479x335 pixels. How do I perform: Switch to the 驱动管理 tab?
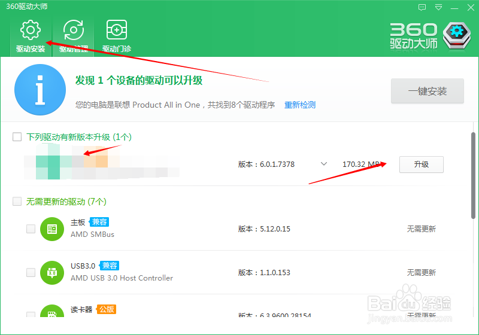click(x=74, y=36)
